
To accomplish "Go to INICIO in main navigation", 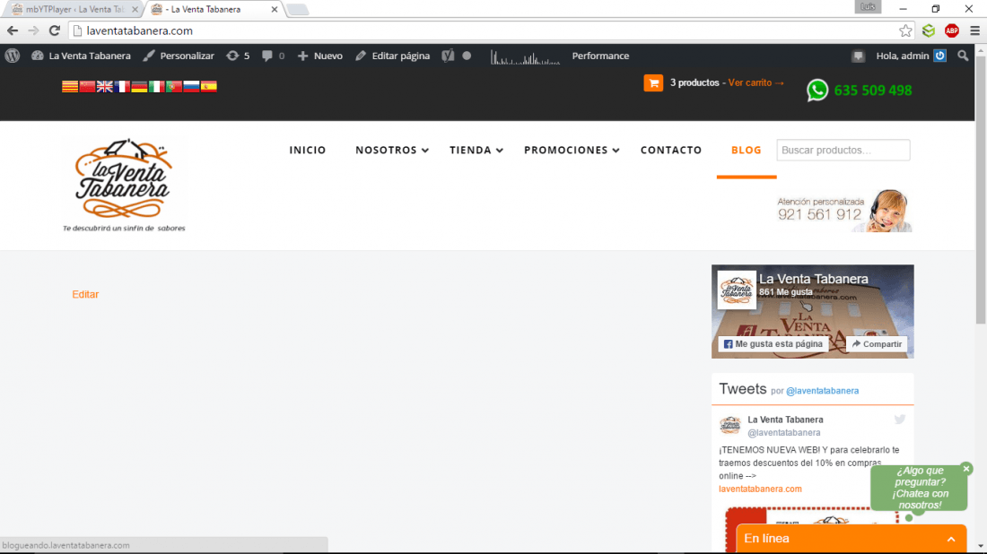I will [x=307, y=150].
